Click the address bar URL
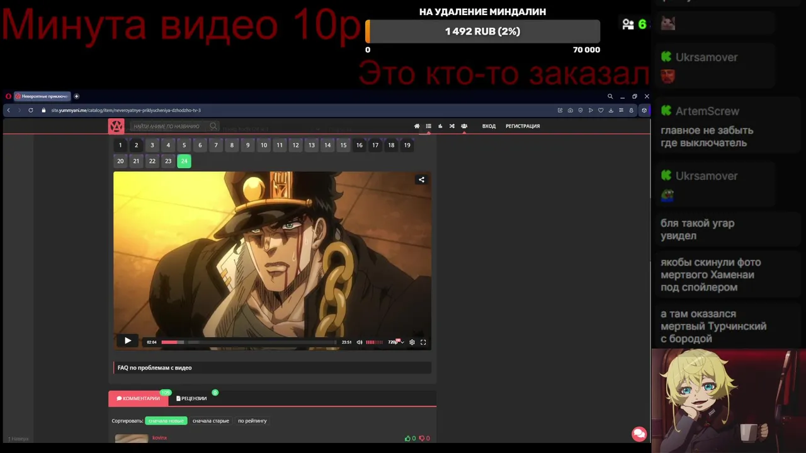Screen dimensions: 806x453 126,110
